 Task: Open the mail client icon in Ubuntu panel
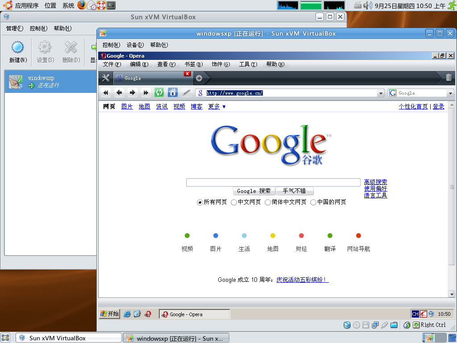pyautogui.click(x=92, y=5)
